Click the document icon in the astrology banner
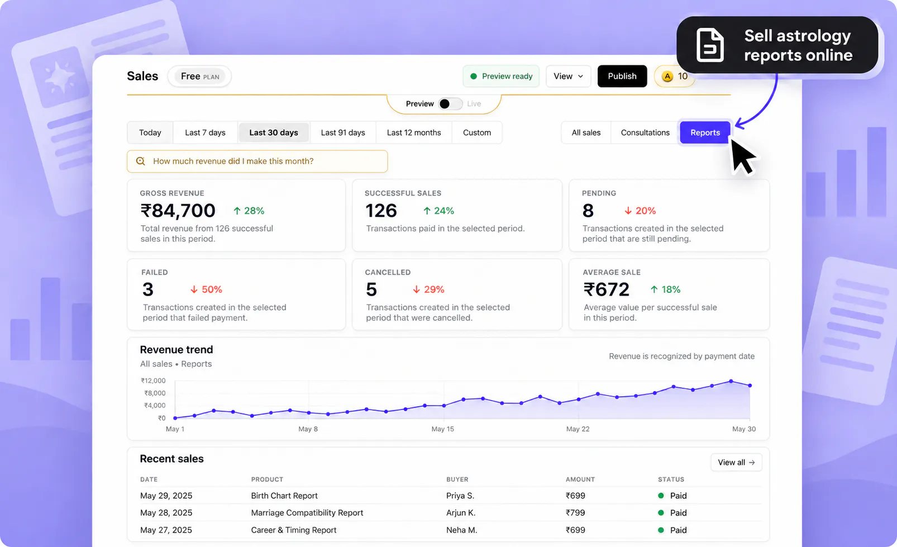Screen dimensions: 897x547 point(710,45)
